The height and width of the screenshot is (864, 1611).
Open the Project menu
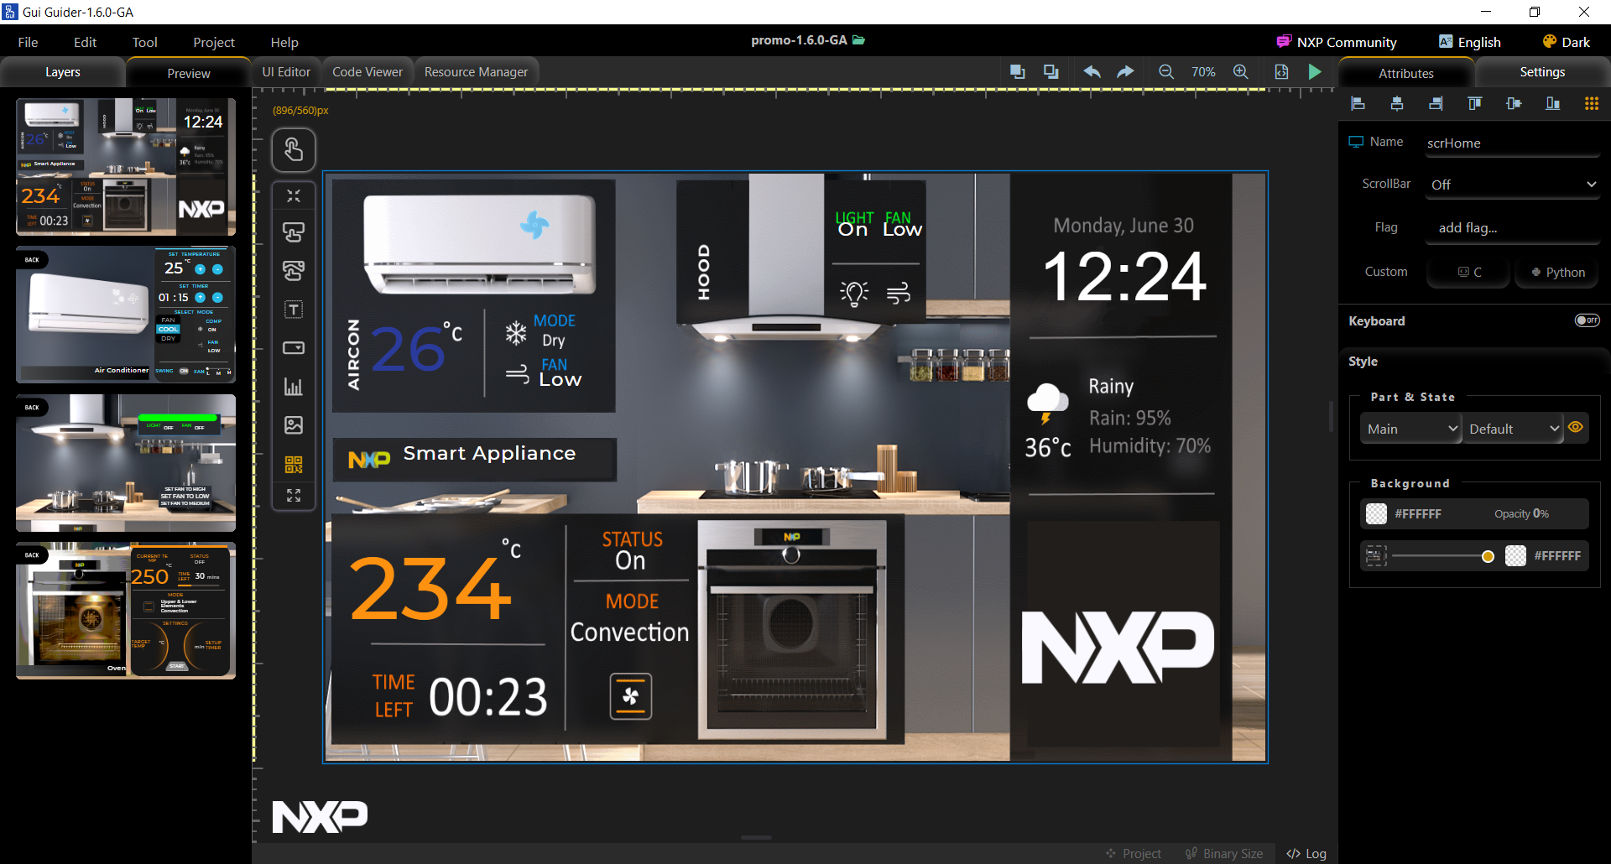[x=213, y=42]
